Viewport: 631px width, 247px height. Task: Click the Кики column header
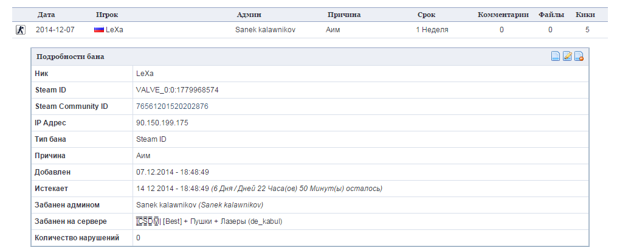(585, 15)
